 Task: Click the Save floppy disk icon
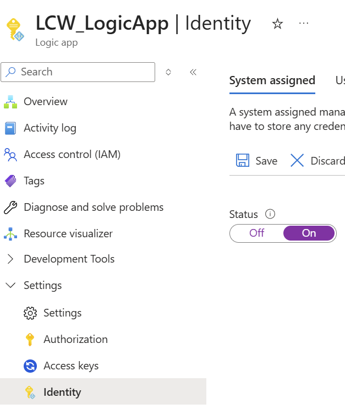pyautogui.click(x=243, y=160)
